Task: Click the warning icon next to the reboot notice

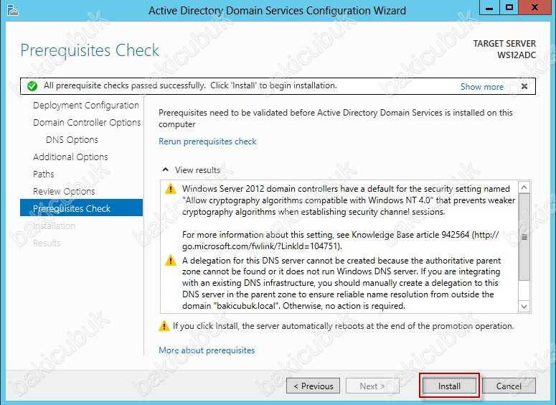Action: [164, 325]
